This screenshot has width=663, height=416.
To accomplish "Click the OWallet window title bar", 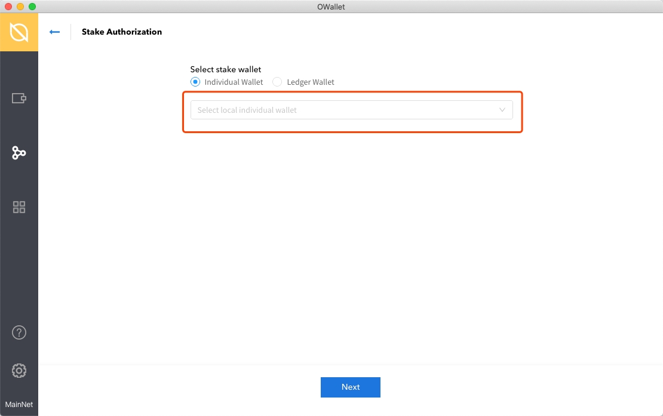I will pyautogui.click(x=331, y=7).
